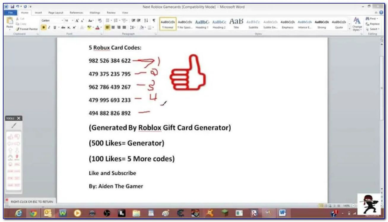Image resolution: width=388 pixels, height=222 pixels.
Task: Switch to the View tab
Action: pyautogui.click(x=125, y=13)
